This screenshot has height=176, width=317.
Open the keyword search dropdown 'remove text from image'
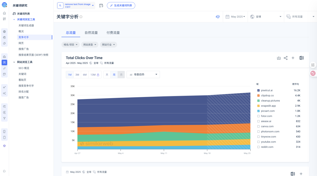pos(76,6)
